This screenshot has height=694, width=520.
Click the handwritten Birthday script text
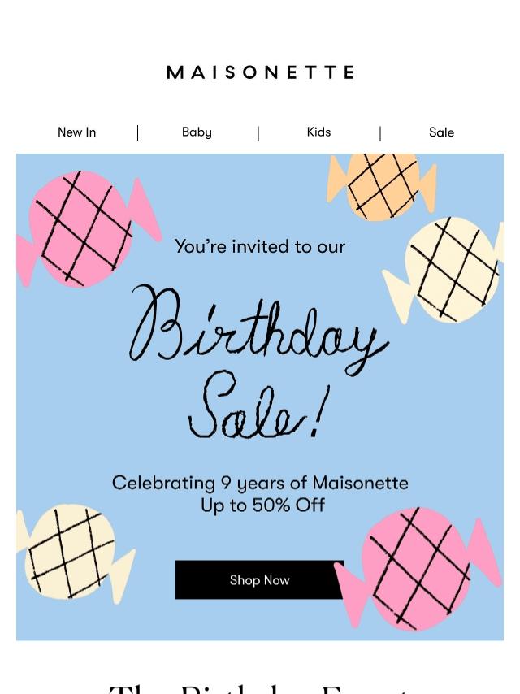[x=258, y=327]
